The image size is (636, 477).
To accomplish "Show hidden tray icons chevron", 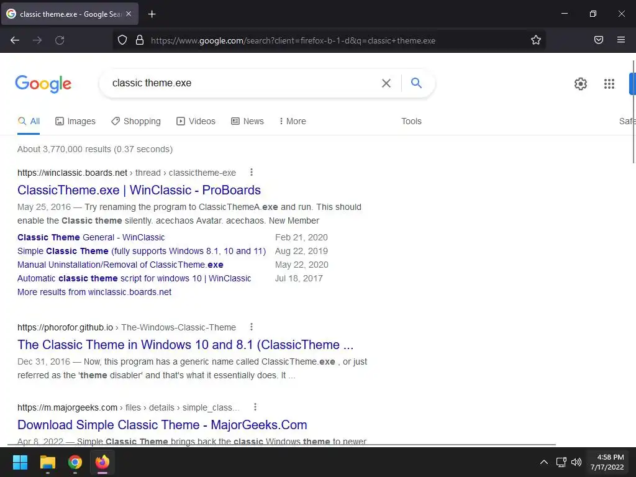I will coord(544,462).
